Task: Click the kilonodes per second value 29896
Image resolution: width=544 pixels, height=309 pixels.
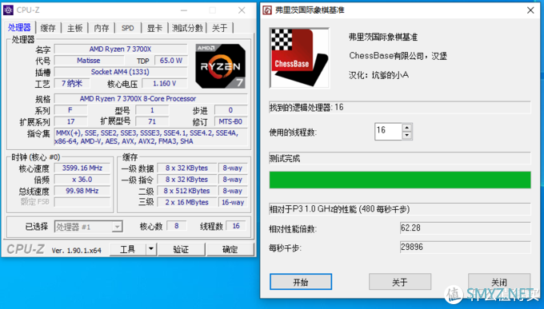Action: (x=466, y=247)
